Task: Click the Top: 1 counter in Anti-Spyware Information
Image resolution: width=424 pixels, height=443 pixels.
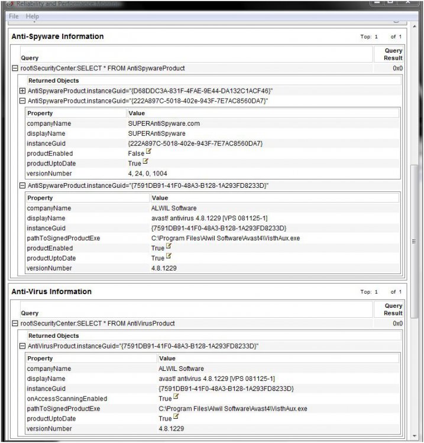Action: point(369,37)
